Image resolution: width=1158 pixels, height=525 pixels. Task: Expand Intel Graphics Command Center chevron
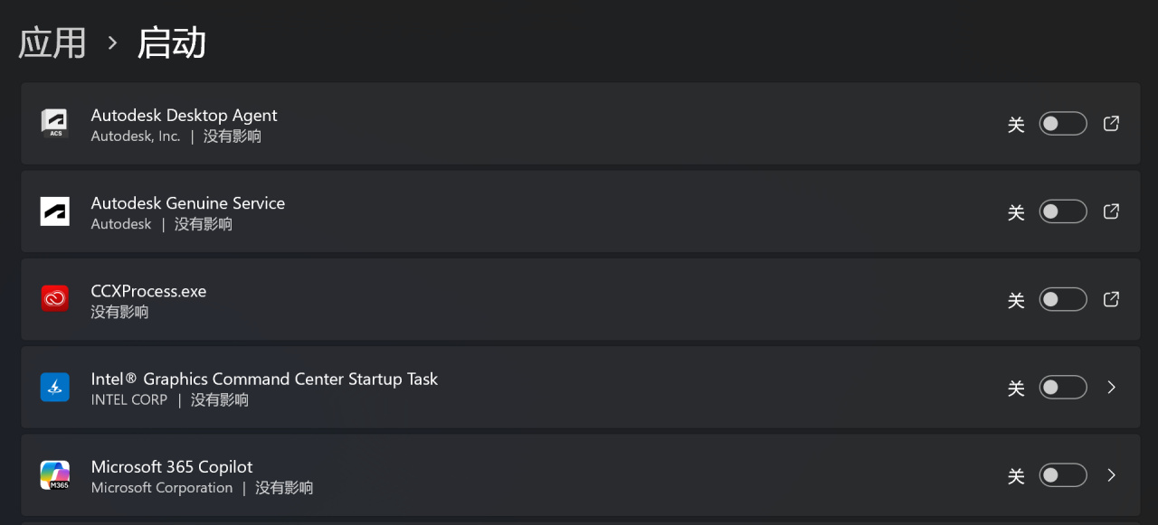pos(1112,387)
